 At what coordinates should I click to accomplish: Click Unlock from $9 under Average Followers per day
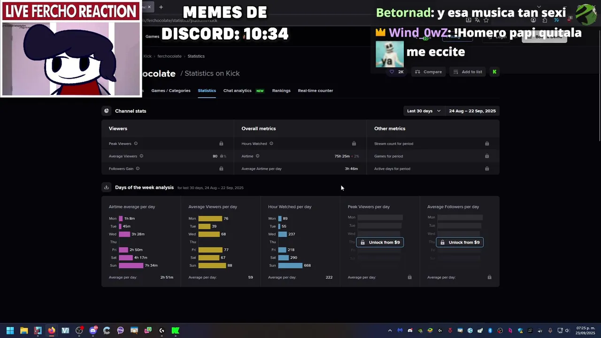[460, 242]
